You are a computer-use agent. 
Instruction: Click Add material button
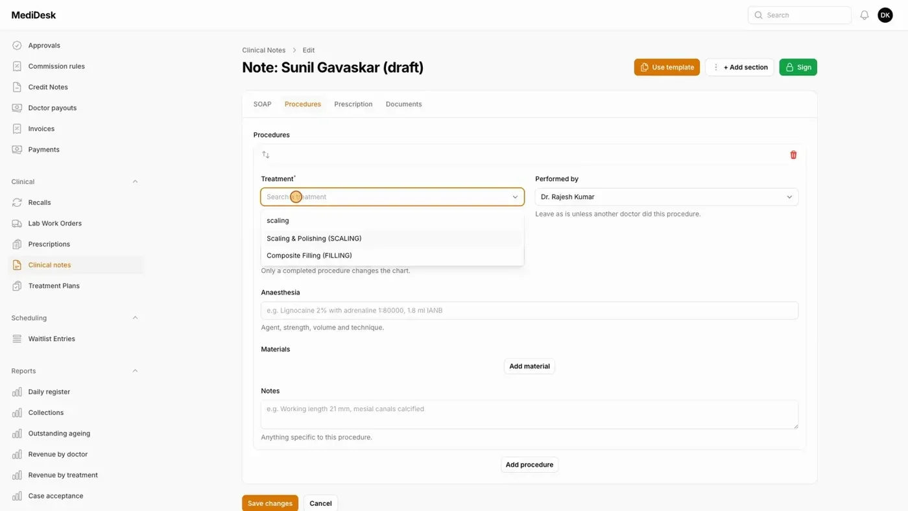(x=529, y=366)
